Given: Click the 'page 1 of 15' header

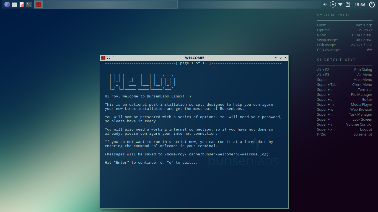Looking at the screenshot, I should pos(193,63).
